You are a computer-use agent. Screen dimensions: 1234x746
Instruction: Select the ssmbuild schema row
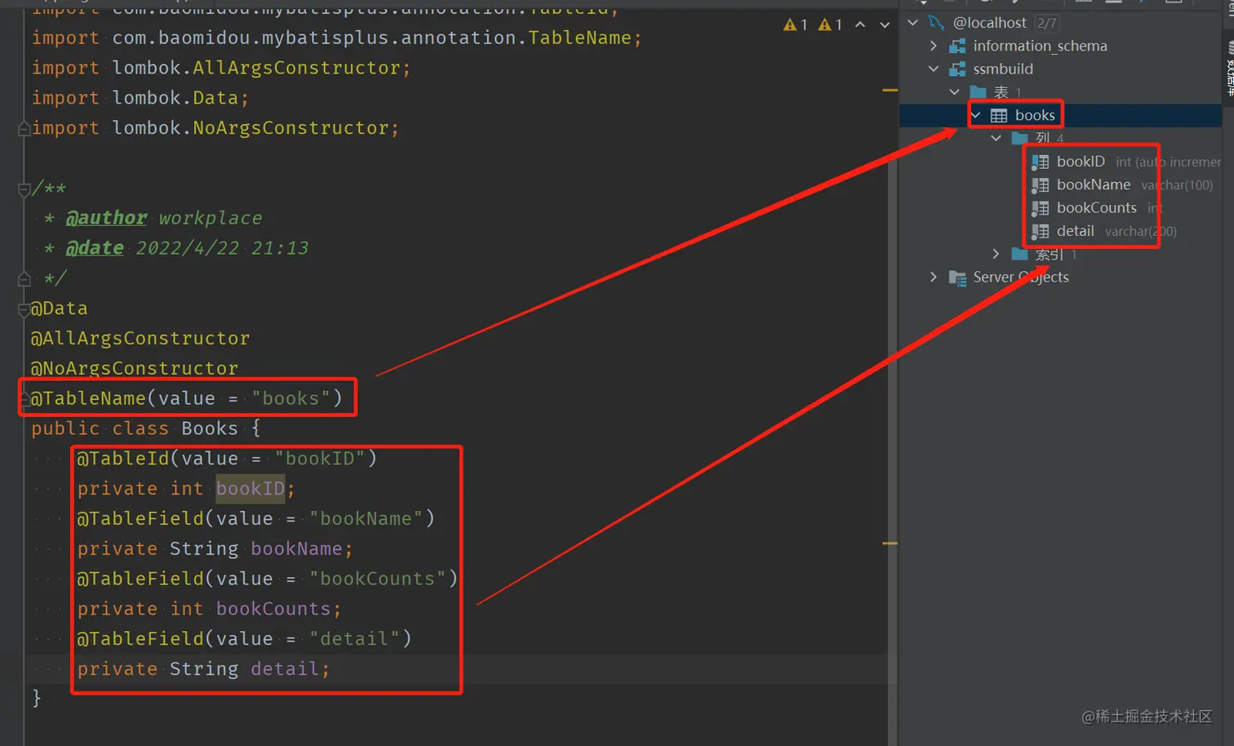point(1061,69)
